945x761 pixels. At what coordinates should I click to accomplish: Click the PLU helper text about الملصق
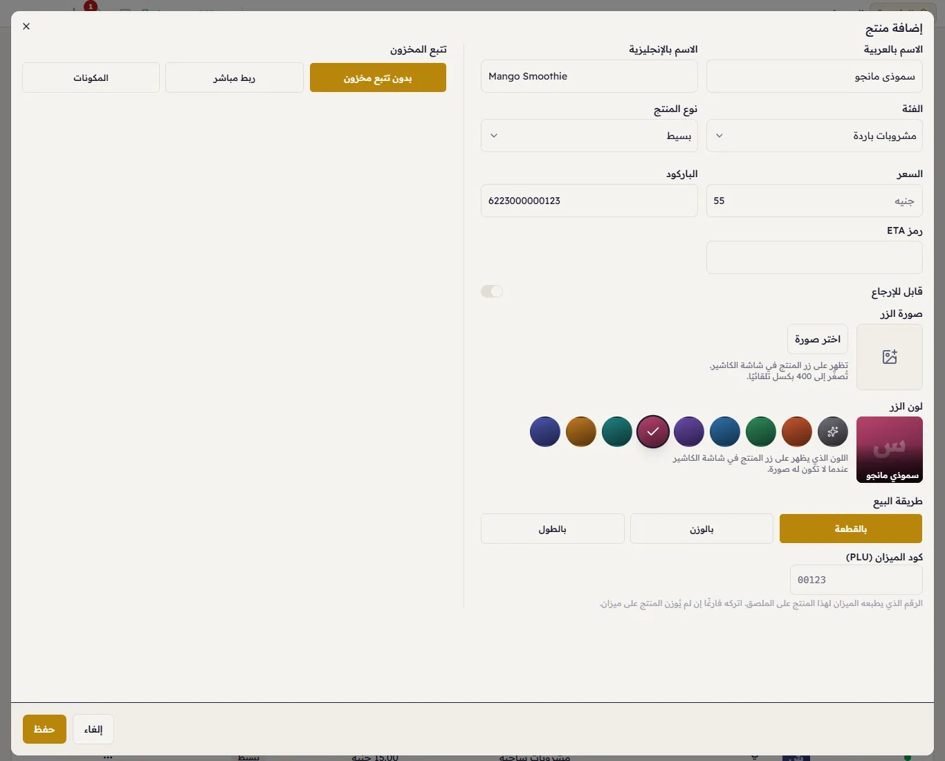(x=761, y=604)
